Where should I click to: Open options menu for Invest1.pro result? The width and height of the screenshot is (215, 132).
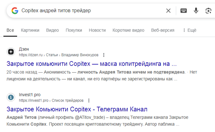89,101
